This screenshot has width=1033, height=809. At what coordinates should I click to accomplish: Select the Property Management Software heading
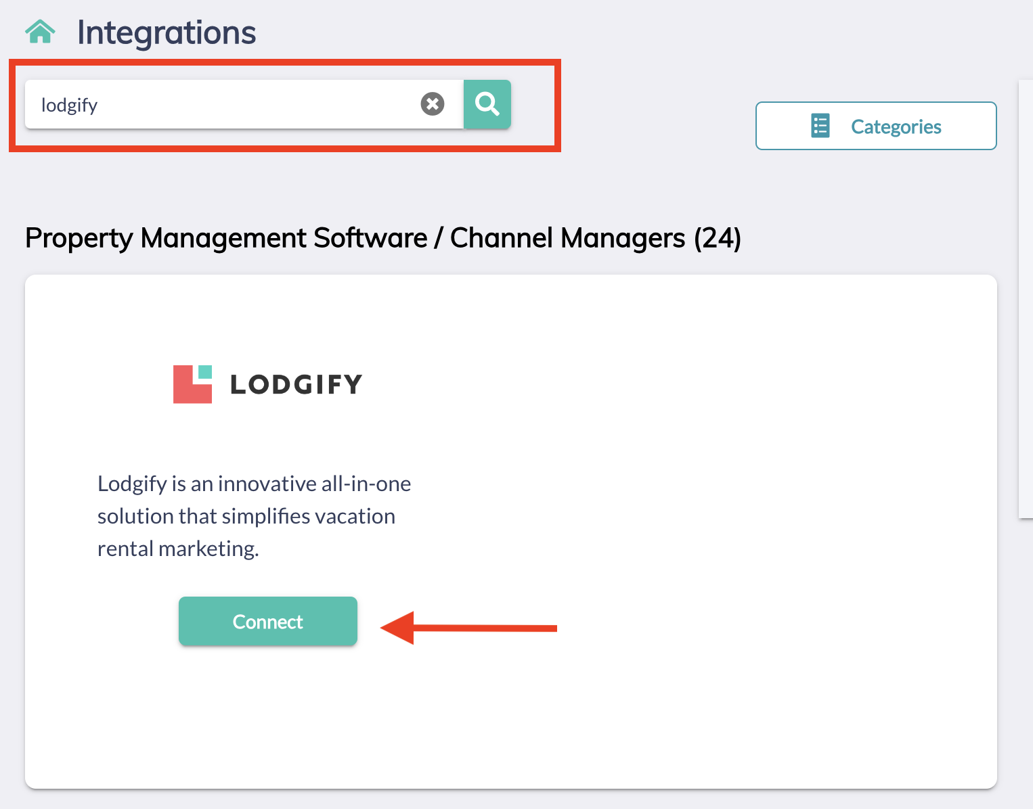pyautogui.click(x=226, y=238)
